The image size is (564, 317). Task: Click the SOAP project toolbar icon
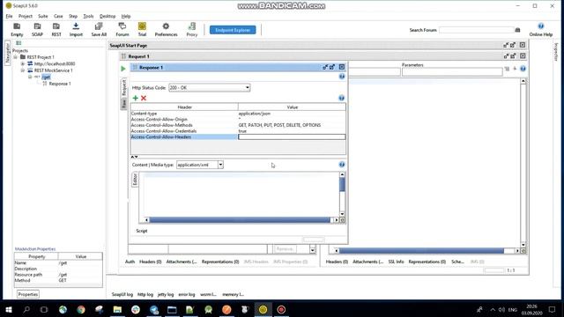click(x=37, y=29)
